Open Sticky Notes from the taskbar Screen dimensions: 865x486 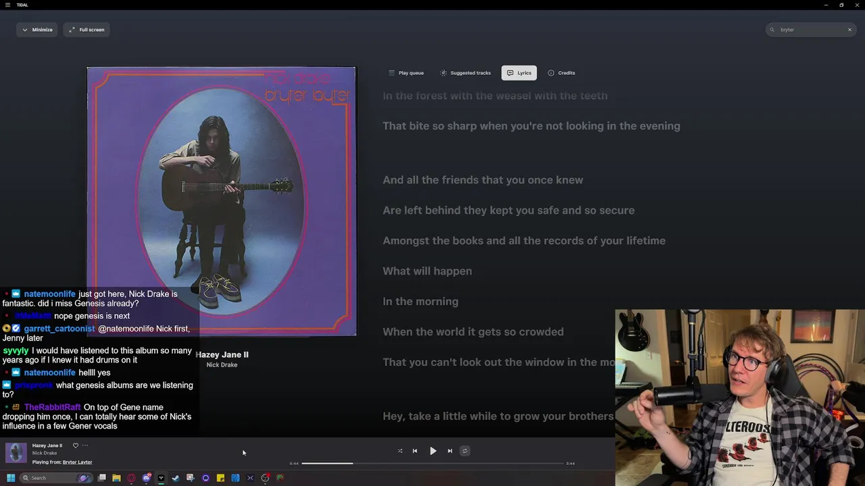point(220,478)
